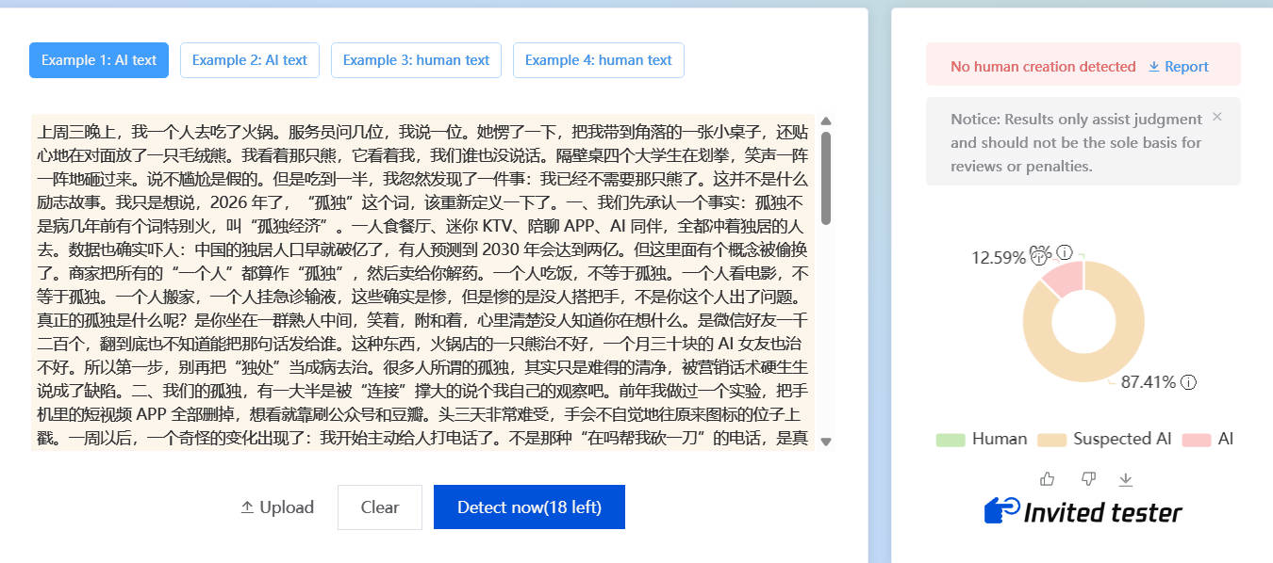Click the Invited tester label
Viewport: 1273px width, 563px height.
[x=1102, y=512]
